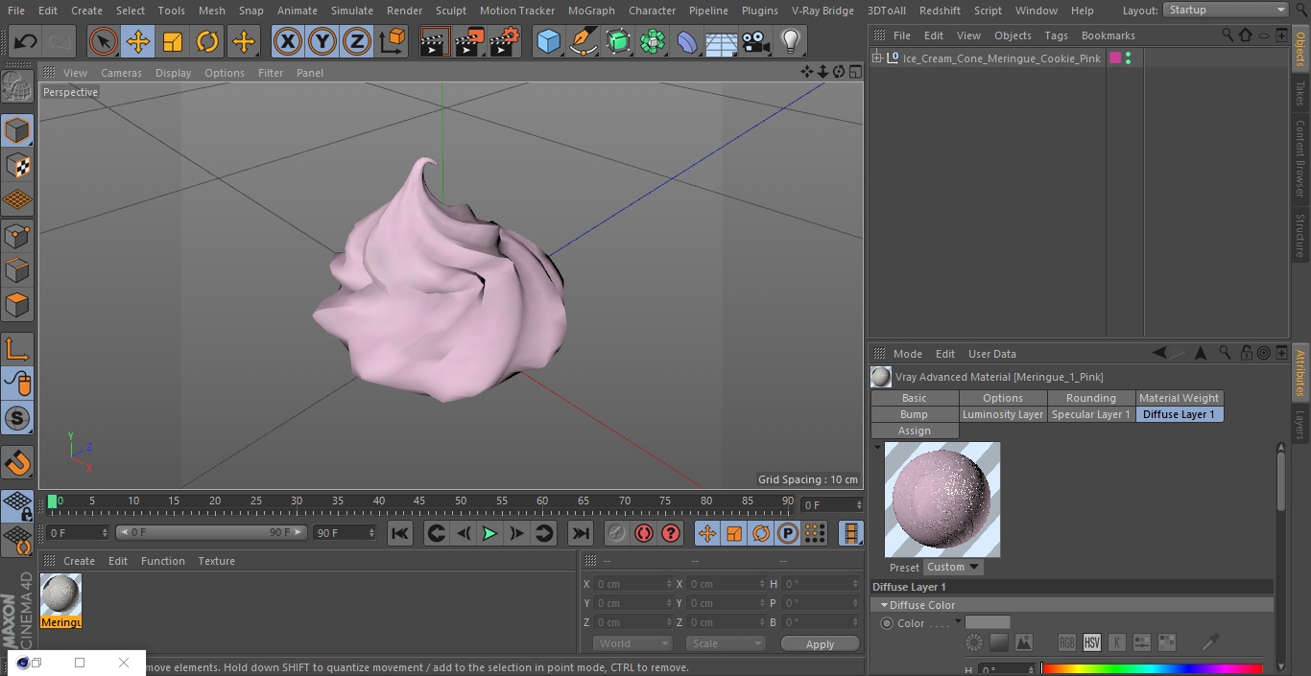
Task: Add a Cube primitive object
Action: 548,42
